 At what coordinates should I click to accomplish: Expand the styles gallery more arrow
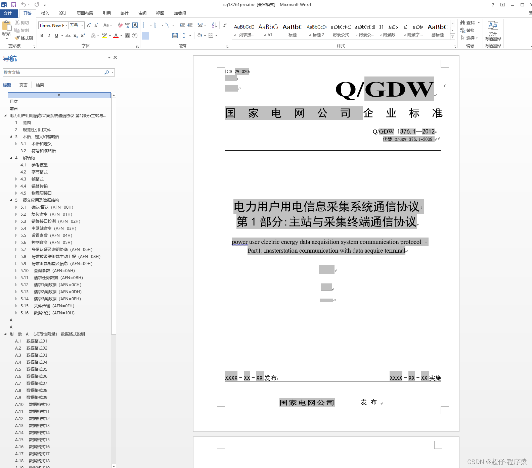pos(452,37)
